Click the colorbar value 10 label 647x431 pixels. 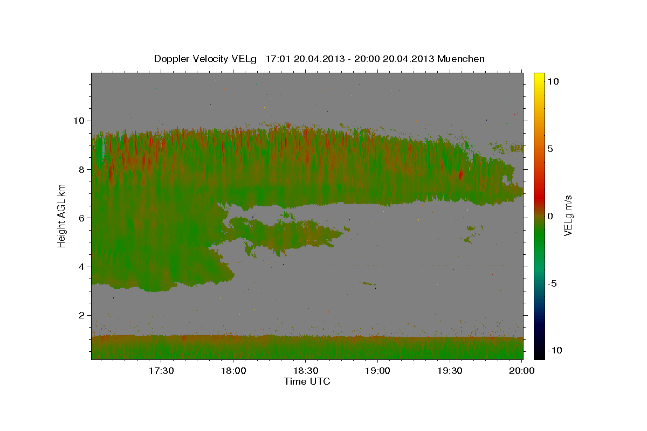click(x=554, y=81)
